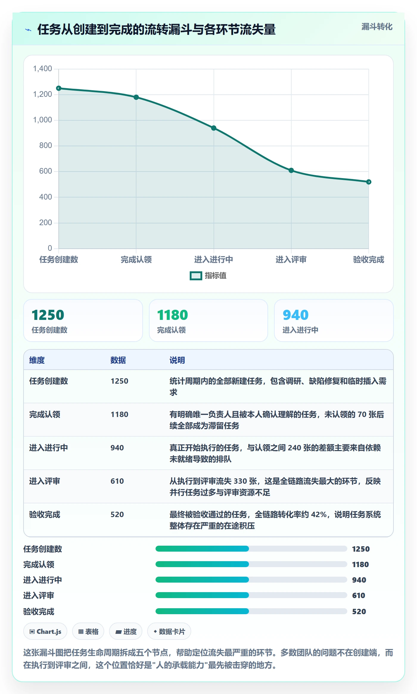Click the 进入评审 data point on chart
The width and height of the screenshot is (417, 694).
291,170
